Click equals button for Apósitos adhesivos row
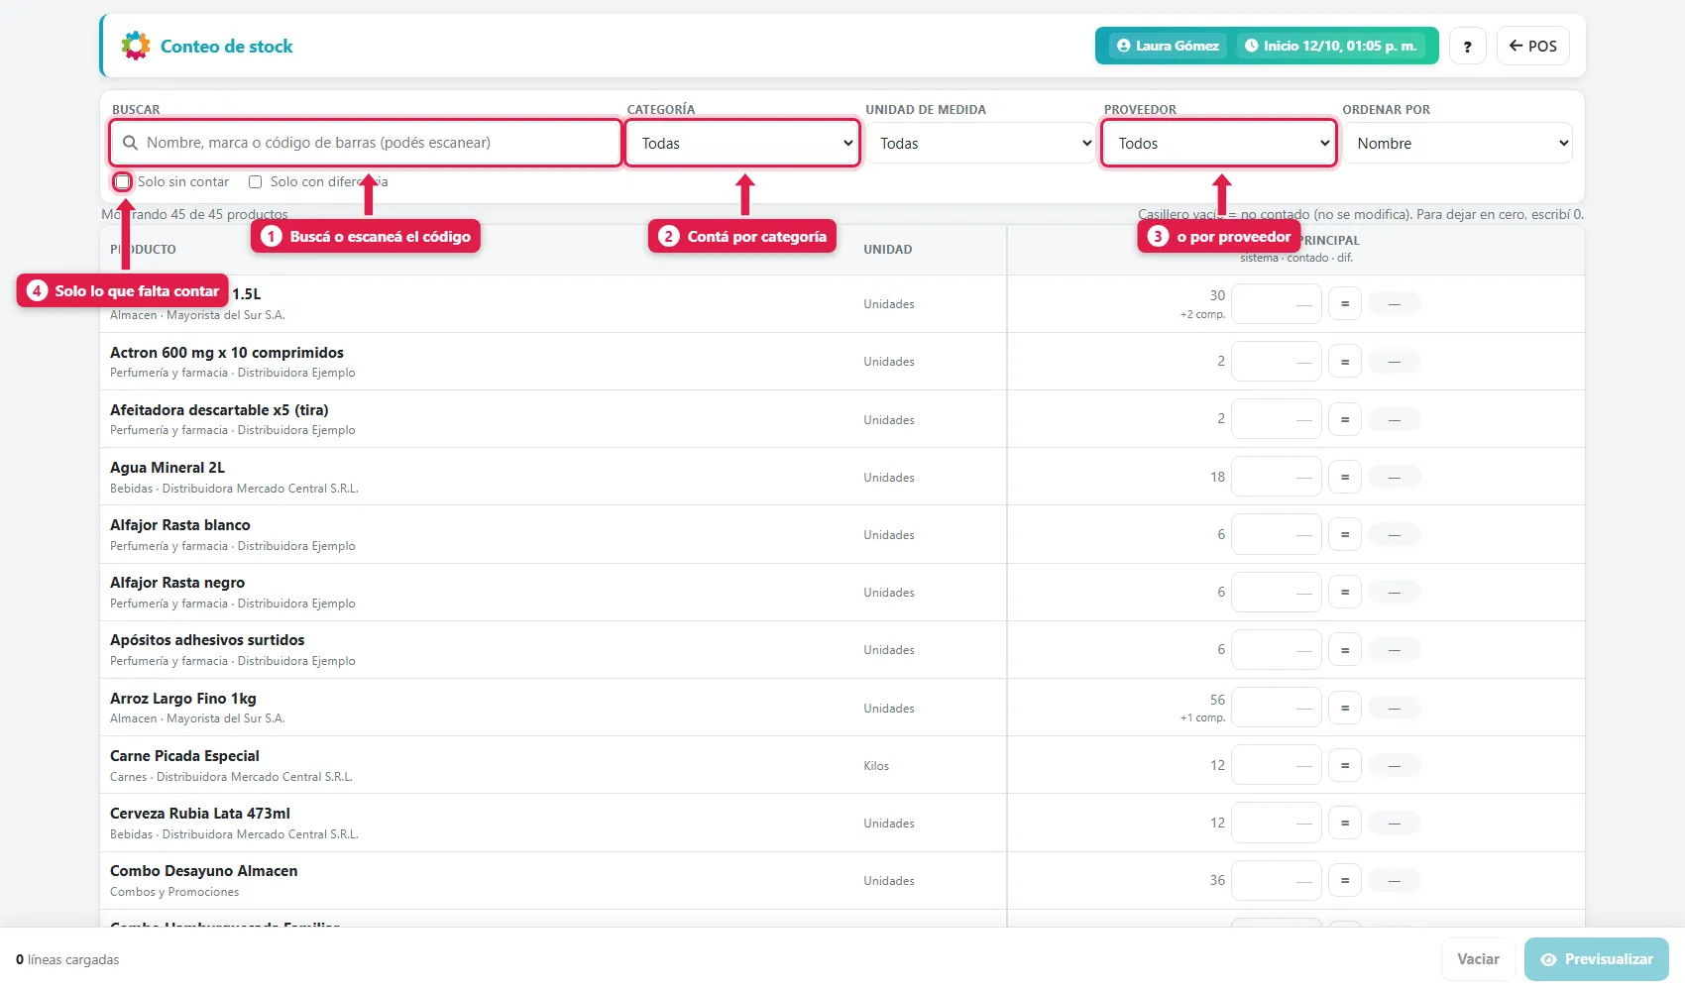1685x991 pixels. [1344, 650]
